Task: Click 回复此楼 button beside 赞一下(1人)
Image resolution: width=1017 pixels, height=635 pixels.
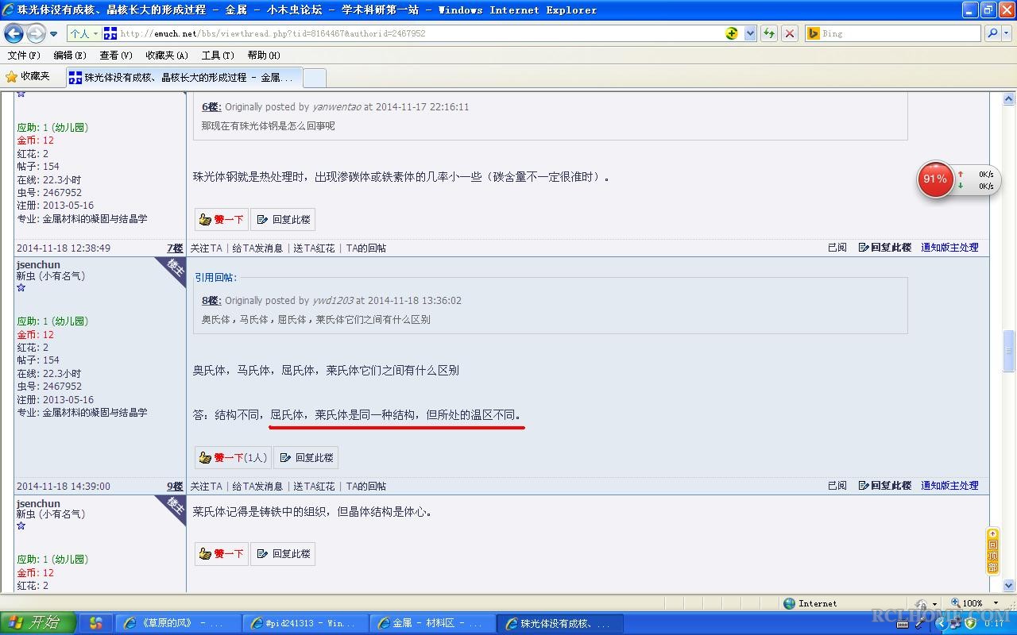Action: pos(306,457)
